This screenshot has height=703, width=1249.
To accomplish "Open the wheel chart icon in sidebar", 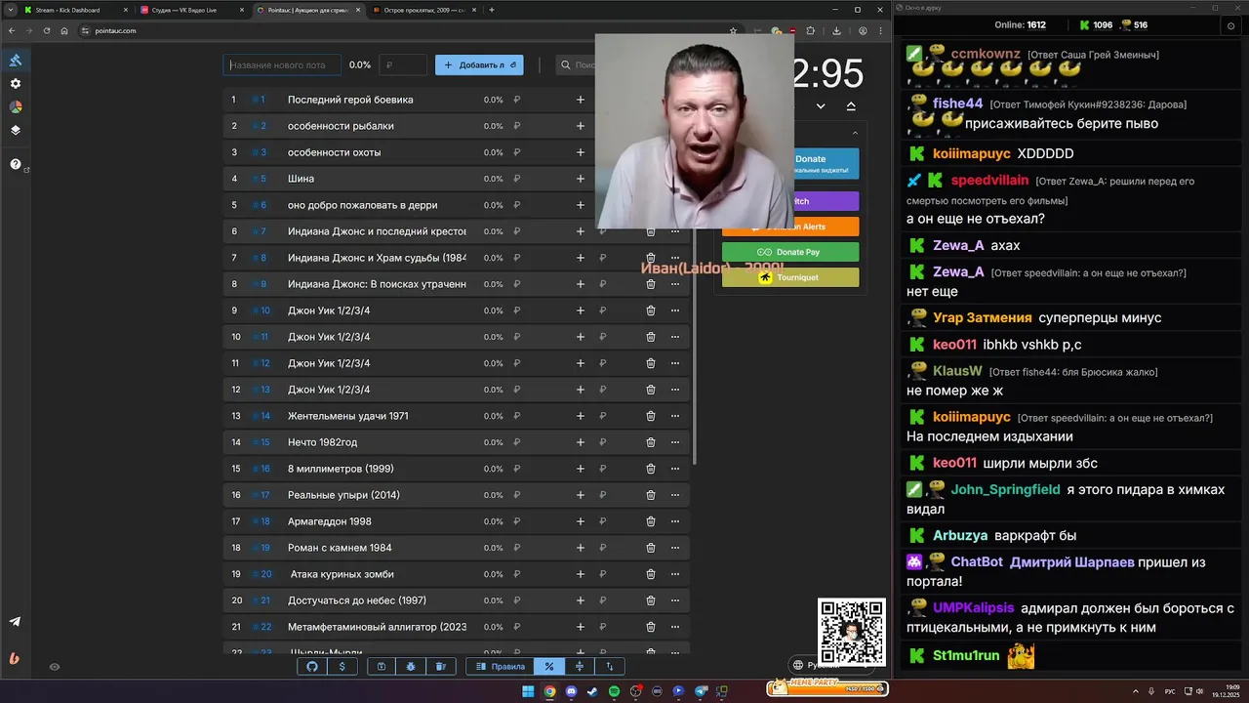I will point(16,106).
